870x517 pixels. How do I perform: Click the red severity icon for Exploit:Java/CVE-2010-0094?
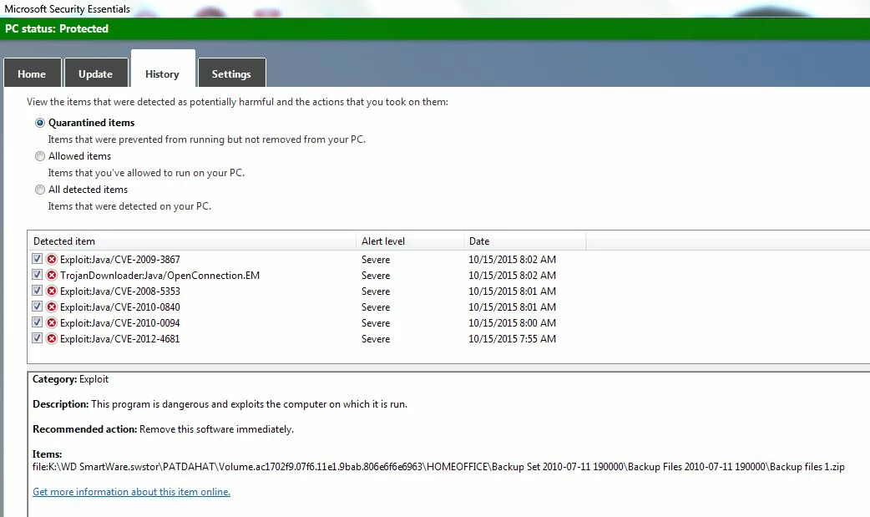pyautogui.click(x=52, y=322)
